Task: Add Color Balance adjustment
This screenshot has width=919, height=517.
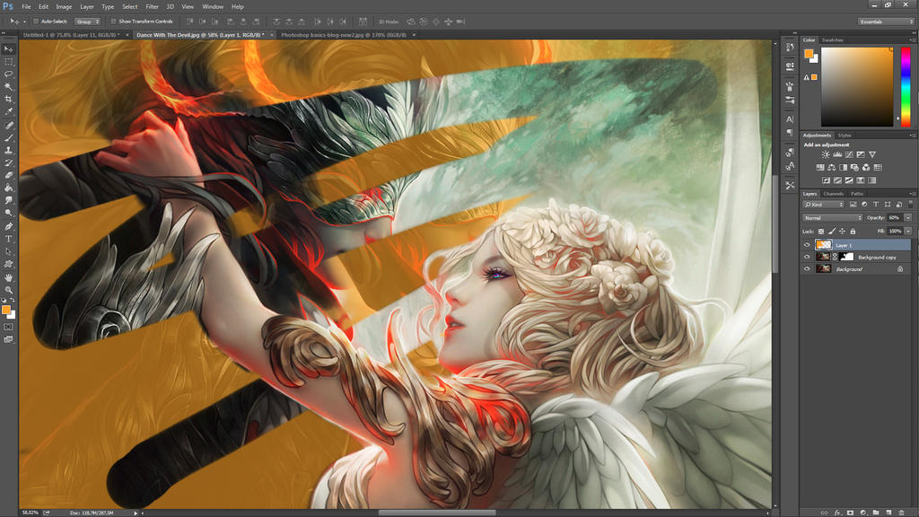Action: point(831,168)
